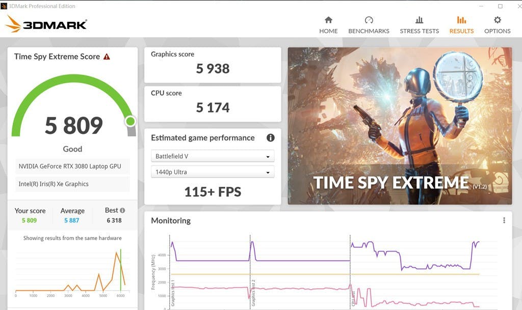Select Intel(R) Iris(R) Xe Graphics entry
522x310 pixels.
[x=72, y=184]
